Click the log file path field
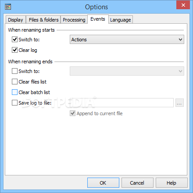This screenshot has width=193, height=193. [122, 103]
